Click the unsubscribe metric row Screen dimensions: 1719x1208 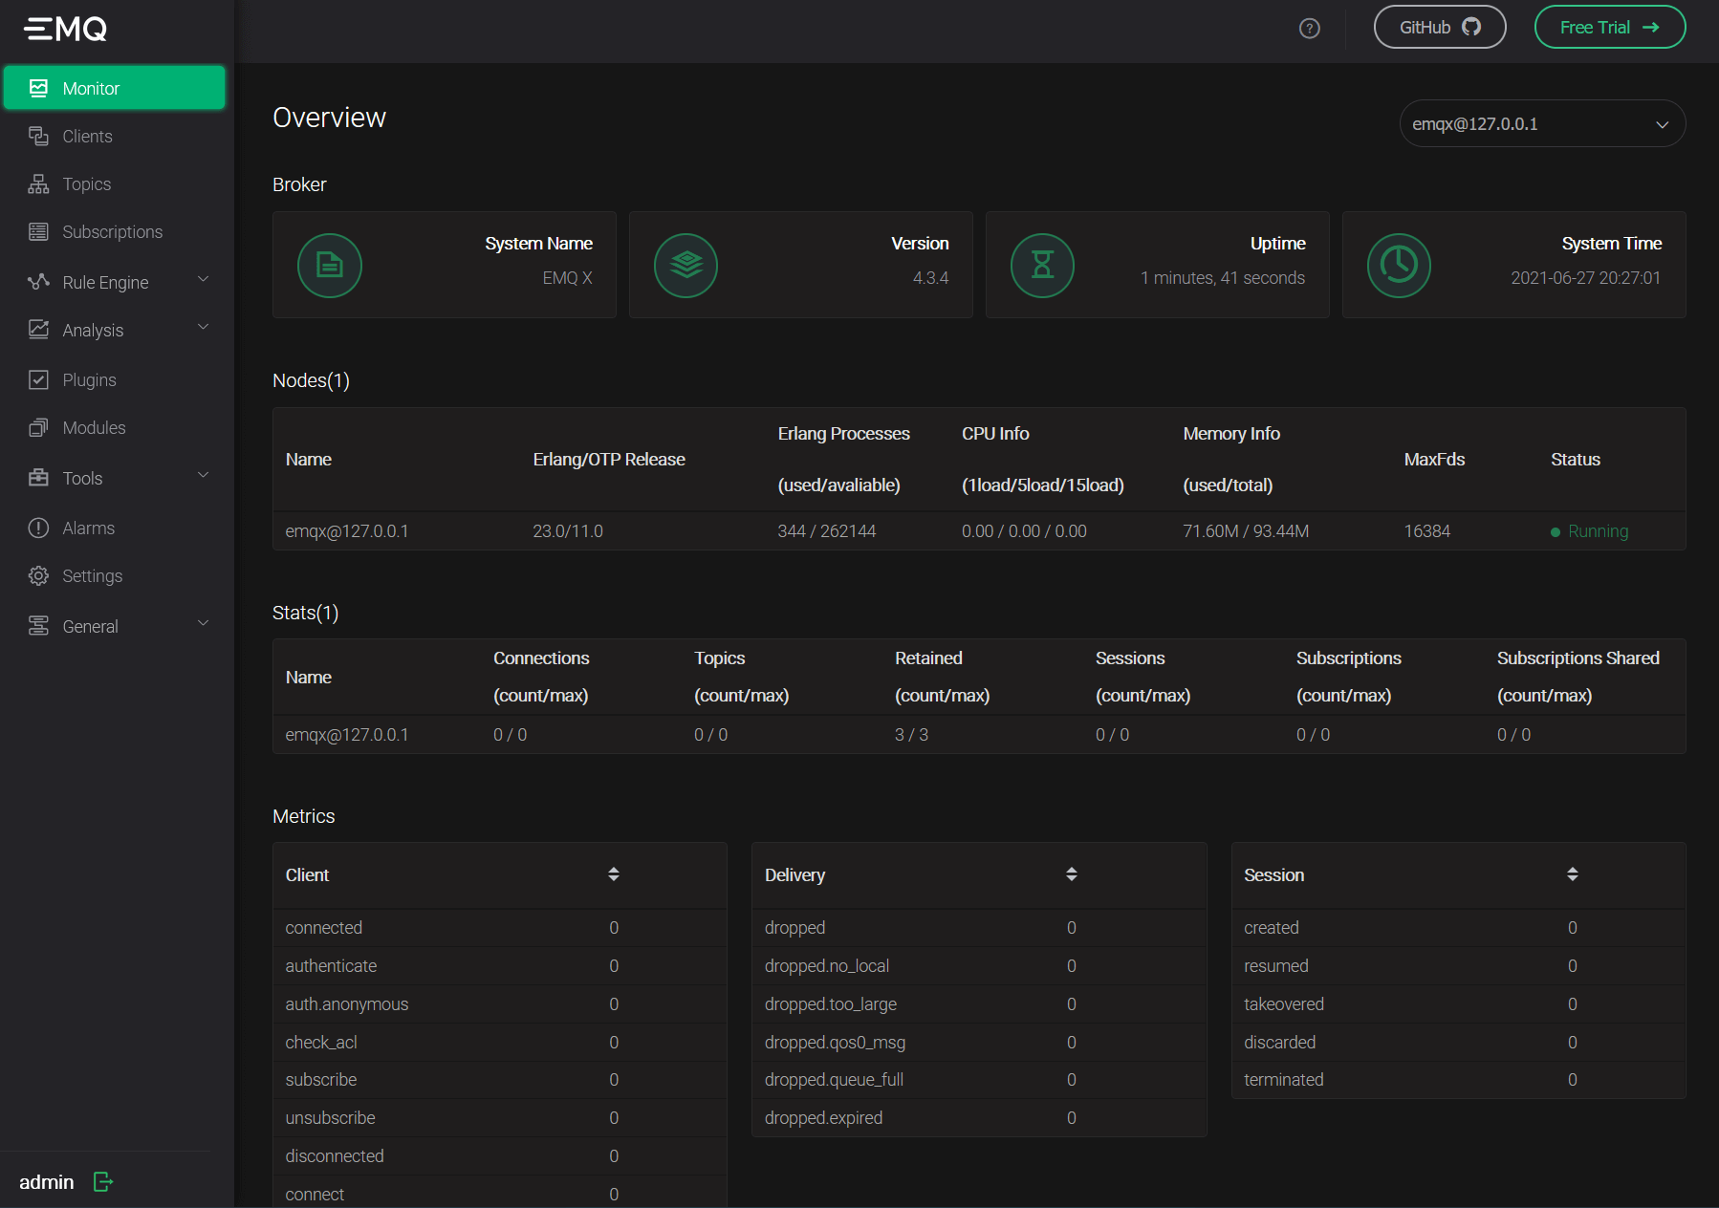[x=500, y=1118]
